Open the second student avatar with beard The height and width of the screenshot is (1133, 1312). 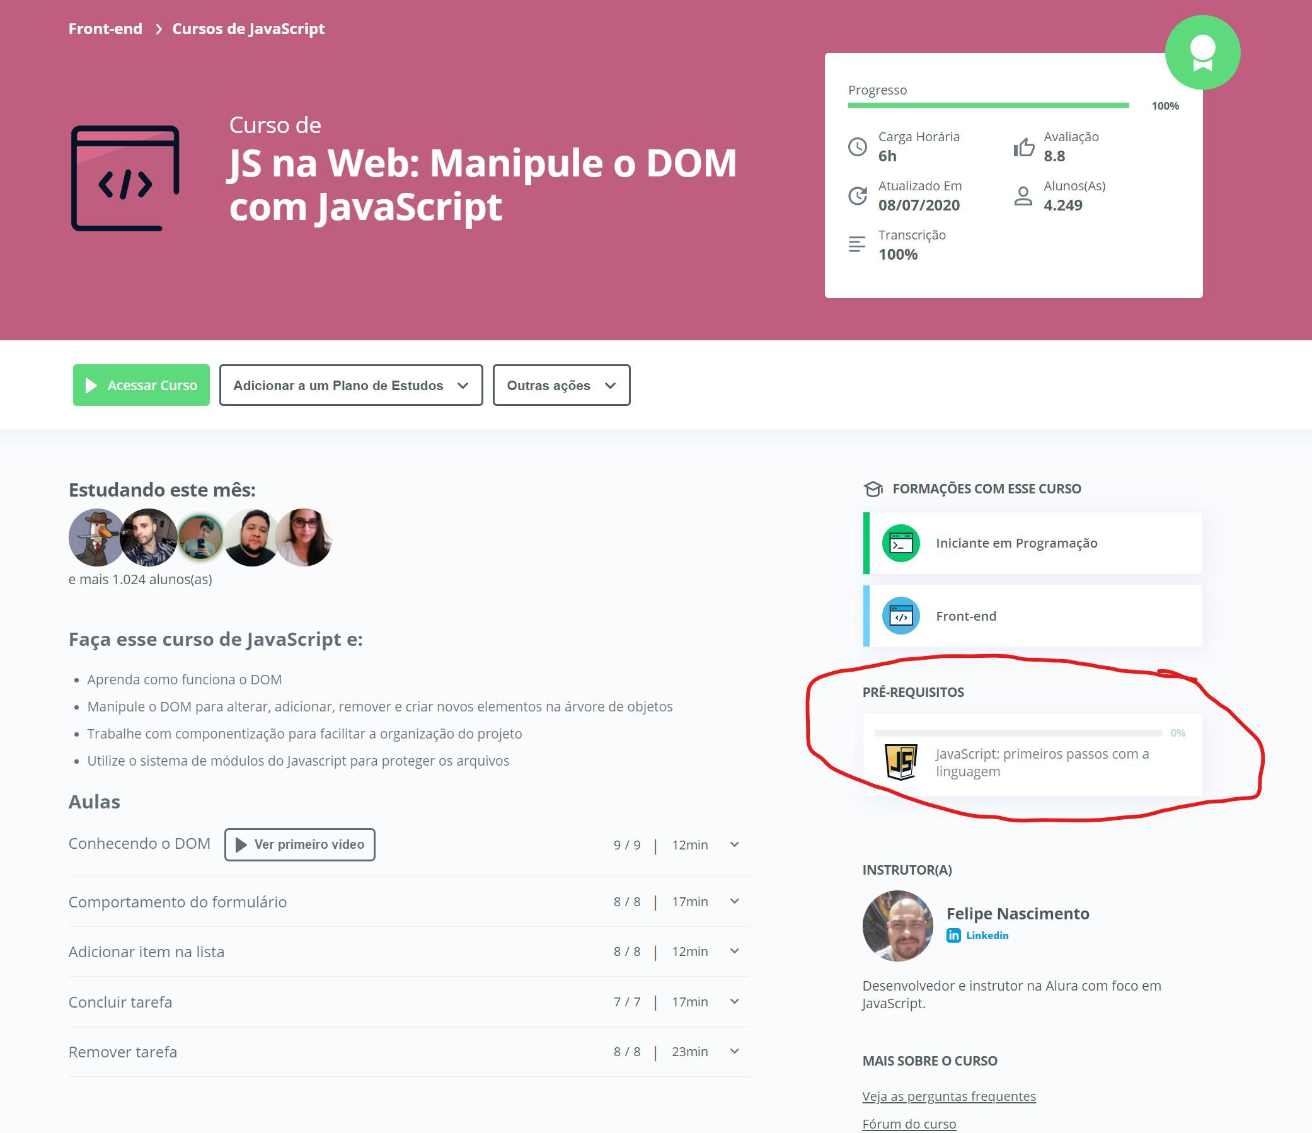tap(149, 538)
